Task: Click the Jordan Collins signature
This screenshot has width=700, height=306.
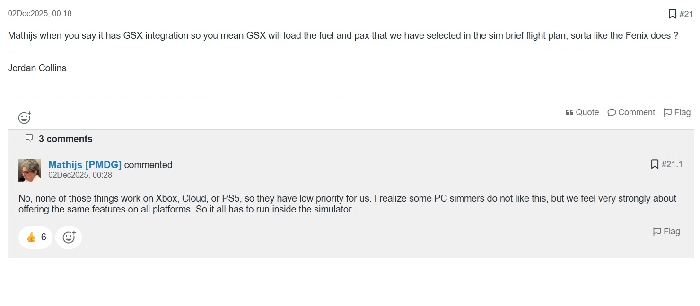Action: (x=37, y=68)
